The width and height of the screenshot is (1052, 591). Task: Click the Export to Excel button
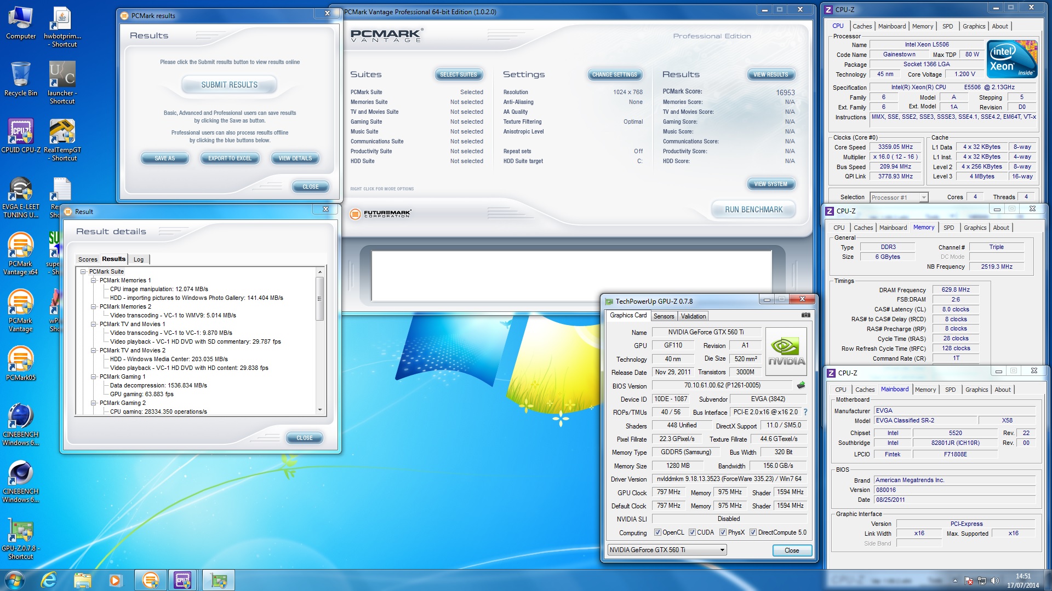[230, 158]
